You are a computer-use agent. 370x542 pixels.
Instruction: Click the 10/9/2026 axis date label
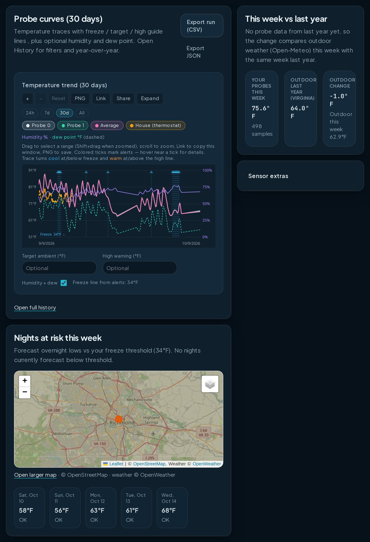coord(191,244)
